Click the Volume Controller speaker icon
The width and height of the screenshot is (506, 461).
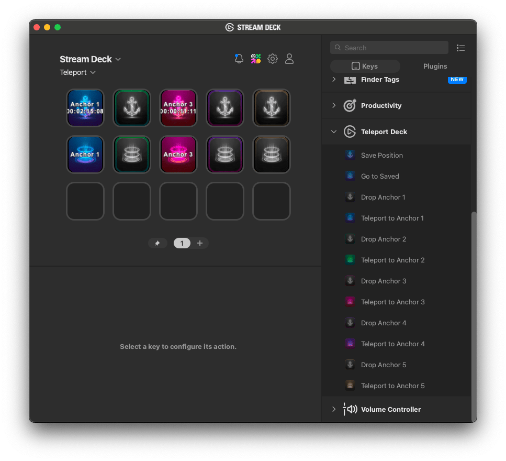(x=351, y=409)
